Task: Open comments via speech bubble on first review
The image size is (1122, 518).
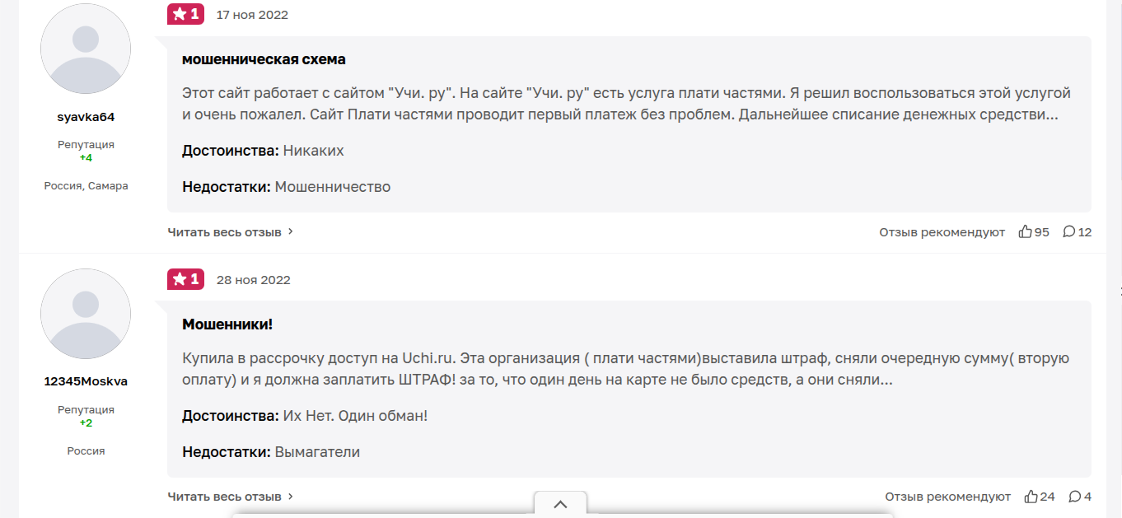Action: coord(1068,231)
